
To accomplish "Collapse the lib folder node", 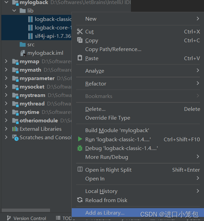I will point(14,10).
